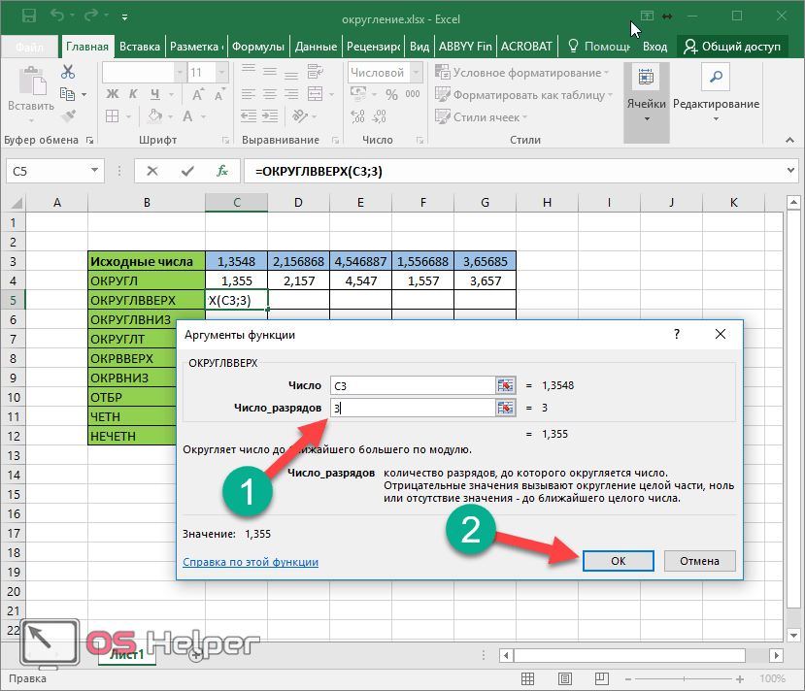Expand the formula bar chevron
The width and height of the screenshot is (805, 691).
pos(790,170)
